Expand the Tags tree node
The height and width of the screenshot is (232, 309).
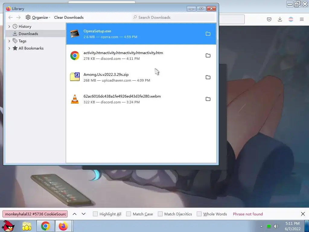pos(9,41)
